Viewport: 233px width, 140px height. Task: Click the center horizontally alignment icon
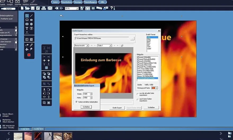coord(44,60)
